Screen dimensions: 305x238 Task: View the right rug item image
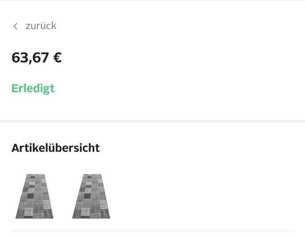tap(91, 196)
